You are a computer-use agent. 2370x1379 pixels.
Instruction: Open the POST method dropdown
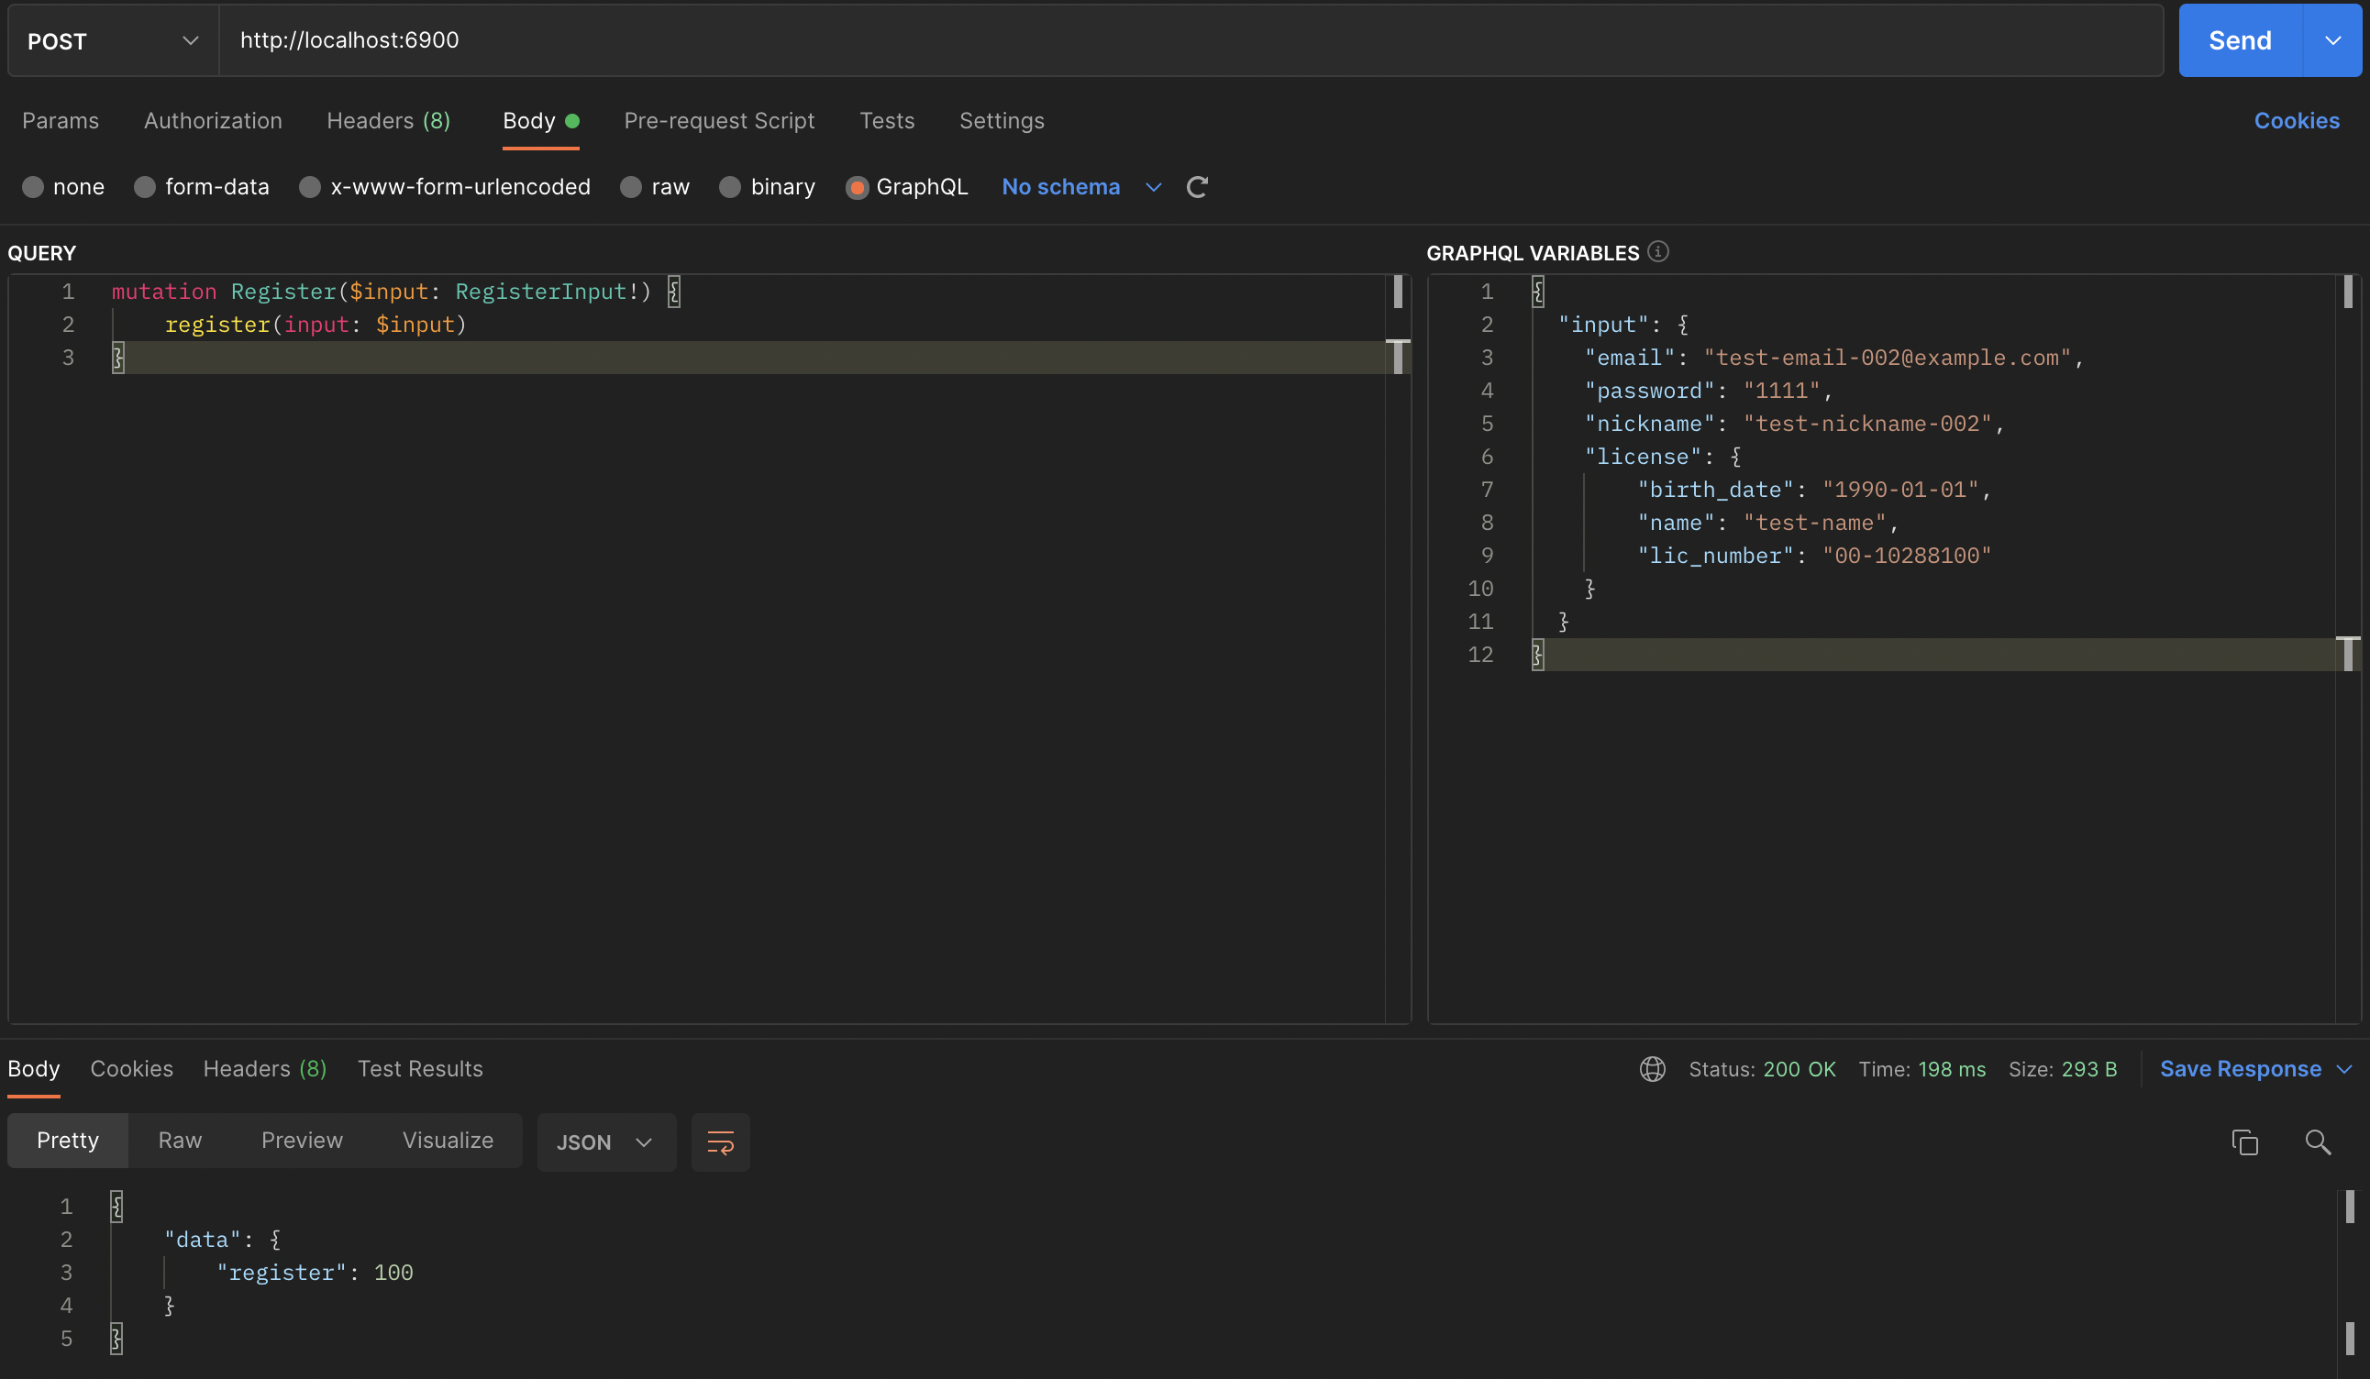[113, 40]
